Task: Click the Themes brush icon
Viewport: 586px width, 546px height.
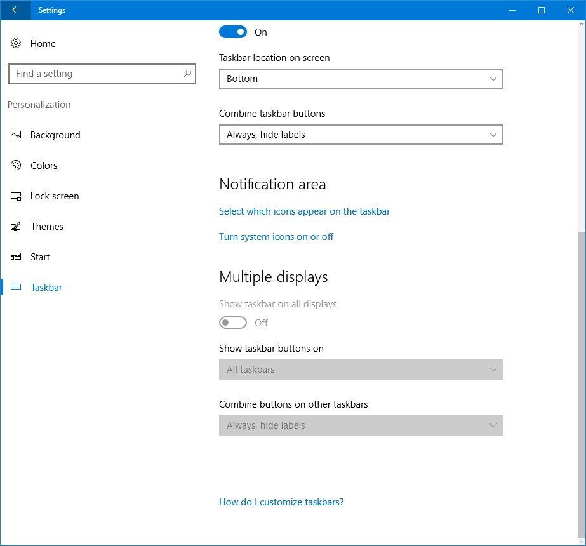Action: [x=15, y=226]
